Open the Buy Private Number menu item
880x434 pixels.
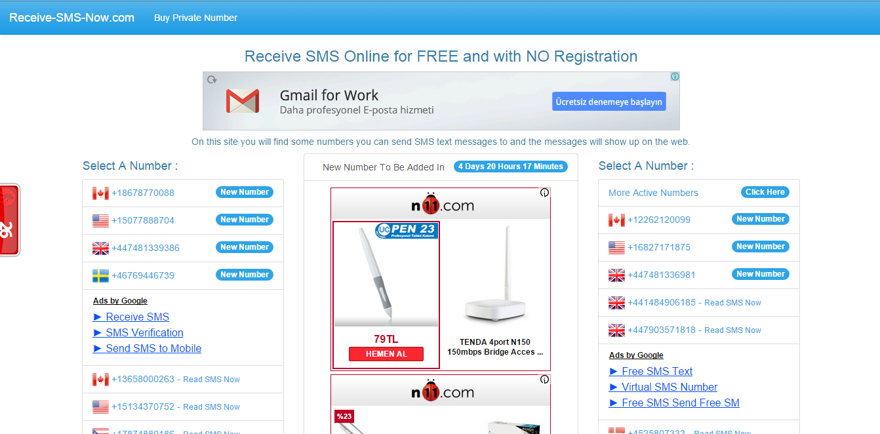195,18
